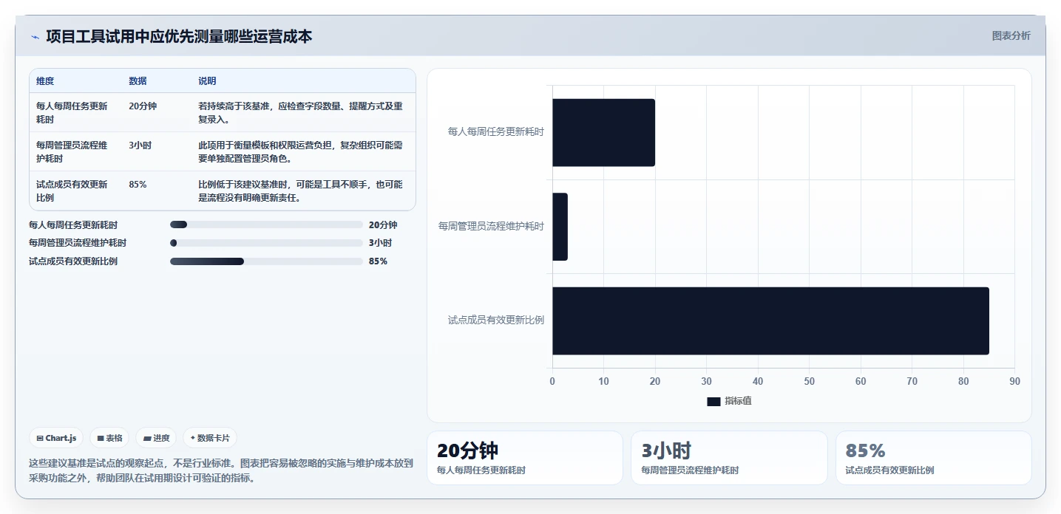
Task: Click the 说明 column header
Action: coord(207,81)
